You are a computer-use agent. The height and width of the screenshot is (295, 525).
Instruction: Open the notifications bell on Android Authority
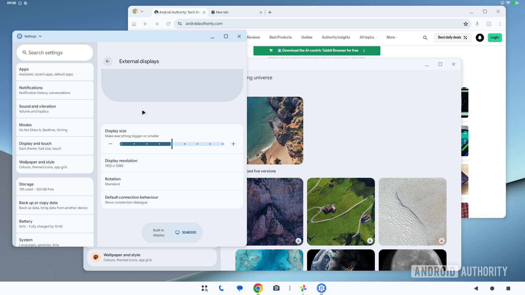point(480,38)
